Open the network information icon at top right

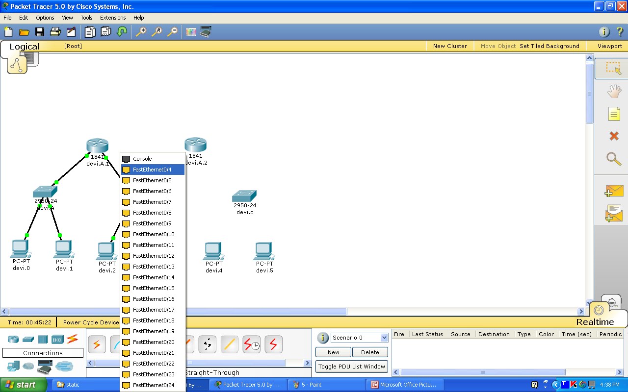pos(604,32)
